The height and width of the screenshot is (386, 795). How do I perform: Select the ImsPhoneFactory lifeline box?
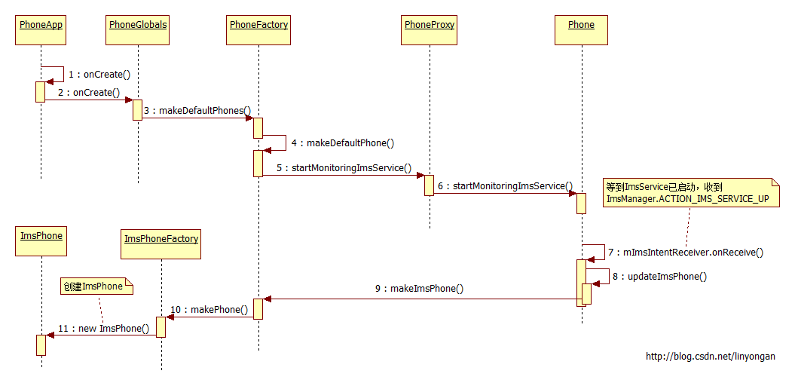(161, 244)
